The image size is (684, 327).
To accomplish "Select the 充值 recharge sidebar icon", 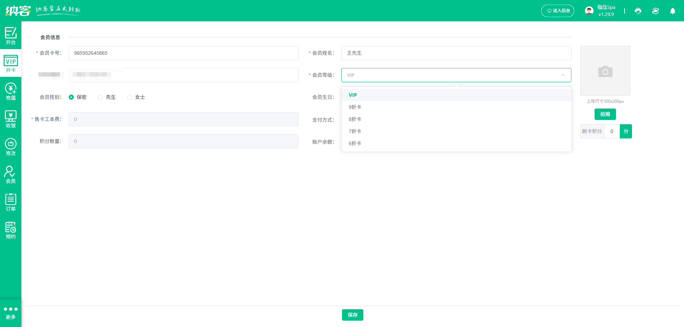I will click(11, 91).
